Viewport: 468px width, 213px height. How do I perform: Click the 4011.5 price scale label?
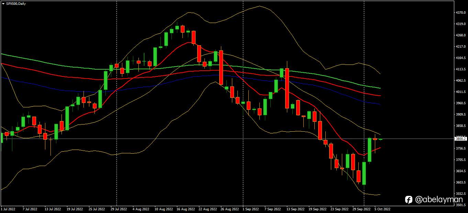[460, 92]
